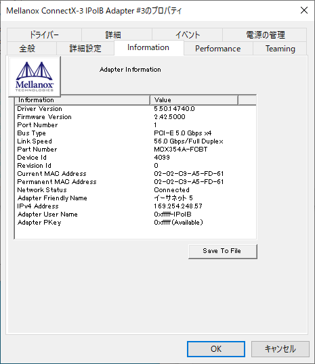Select the Device Id row label

point(32,158)
